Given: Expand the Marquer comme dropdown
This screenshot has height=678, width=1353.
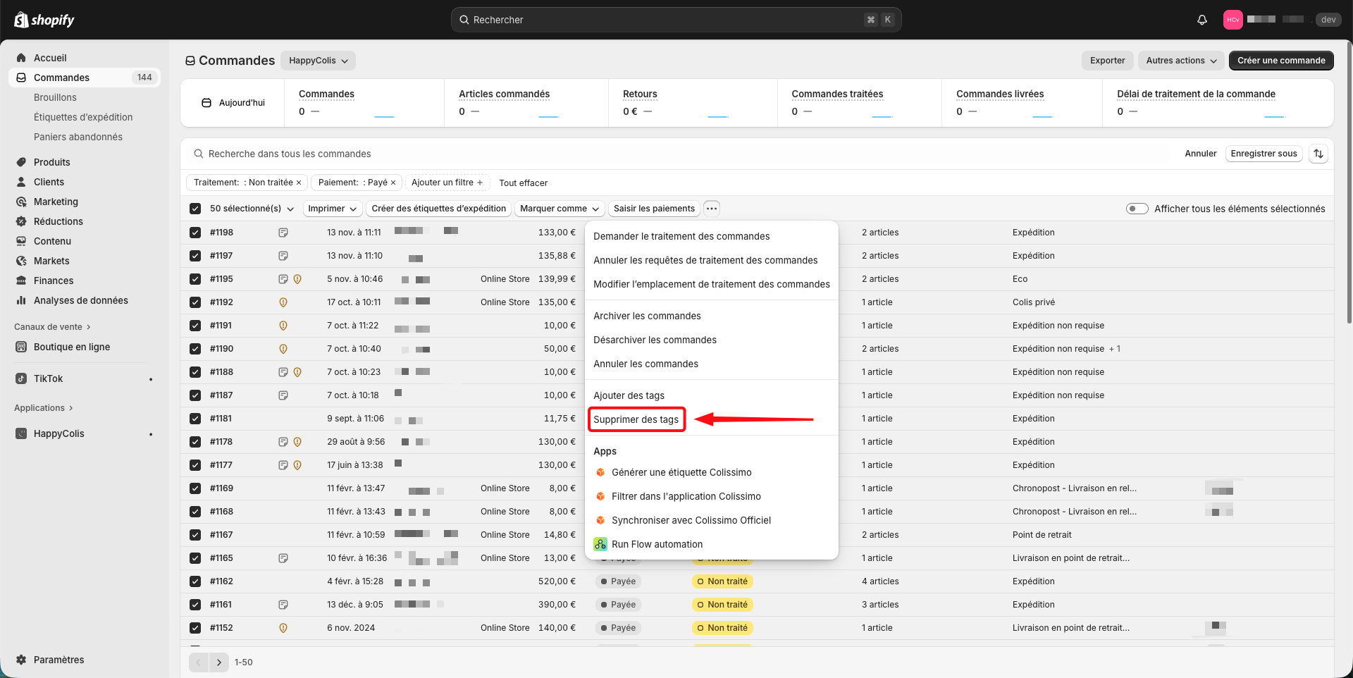Looking at the screenshot, I should pos(559,209).
